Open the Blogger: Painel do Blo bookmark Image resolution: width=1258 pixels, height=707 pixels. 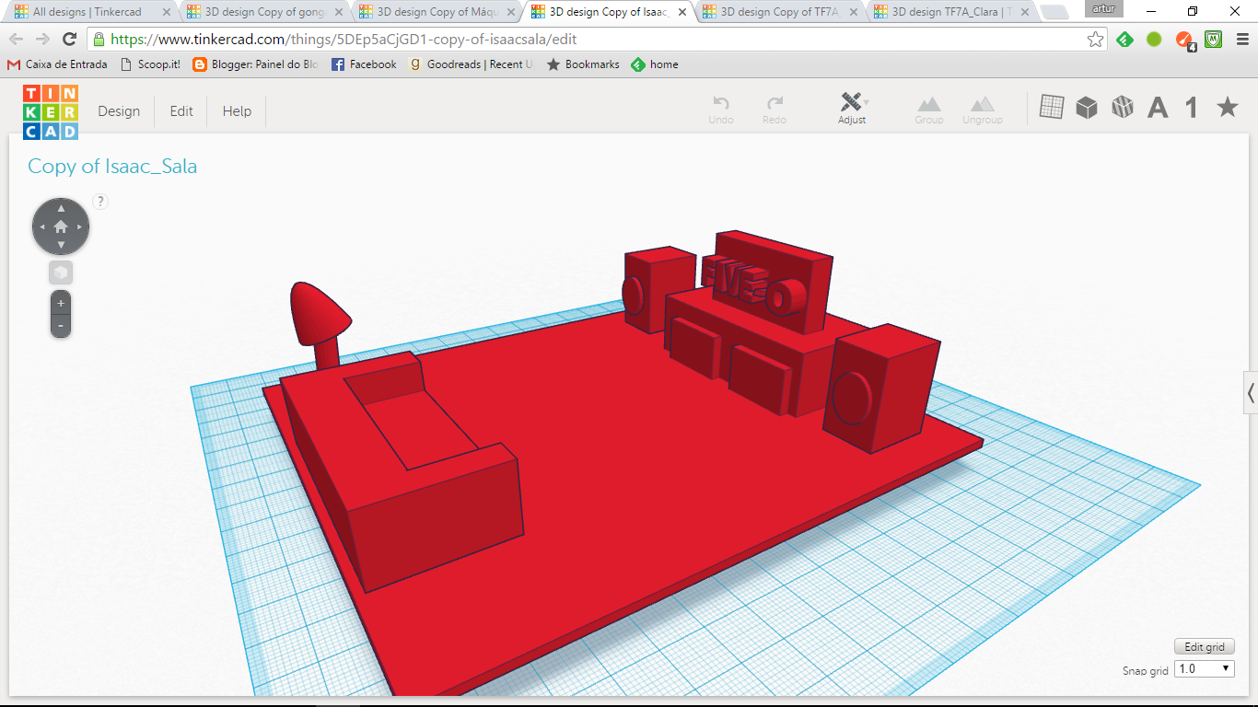click(x=255, y=64)
